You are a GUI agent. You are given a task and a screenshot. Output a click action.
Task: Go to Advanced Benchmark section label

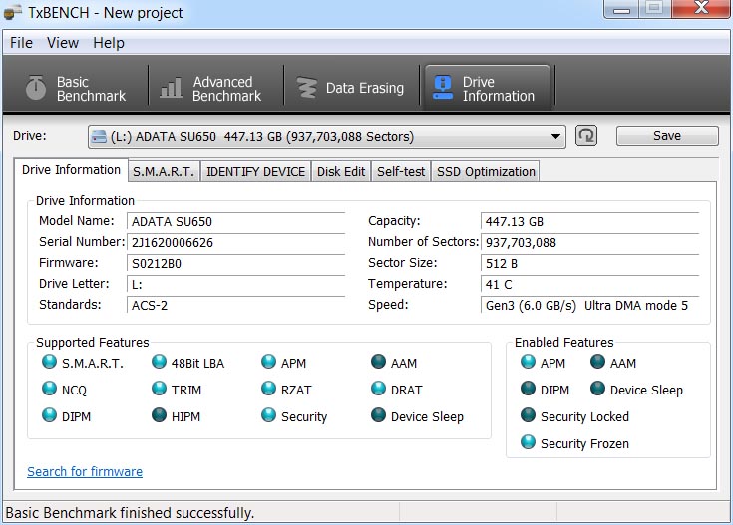click(226, 89)
